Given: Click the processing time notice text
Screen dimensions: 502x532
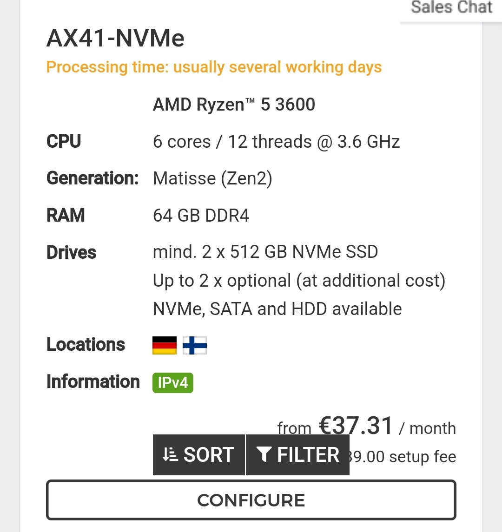Looking at the screenshot, I should pyautogui.click(x=214, y=67).
